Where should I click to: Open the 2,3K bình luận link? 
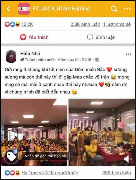pos(85,24)
